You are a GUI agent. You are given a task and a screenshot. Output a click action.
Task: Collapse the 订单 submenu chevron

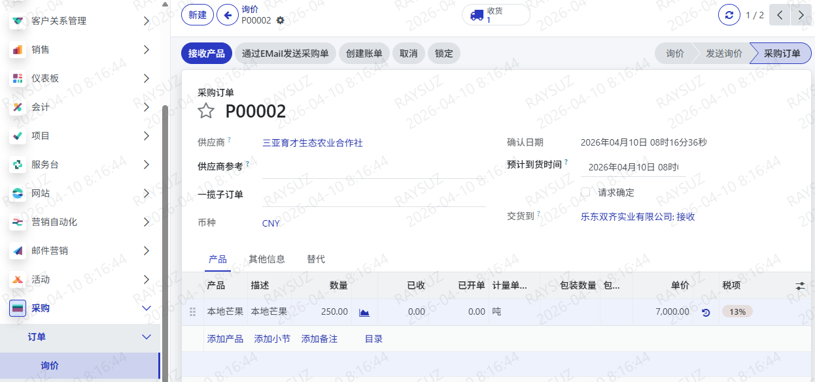[x=146, y=337]
